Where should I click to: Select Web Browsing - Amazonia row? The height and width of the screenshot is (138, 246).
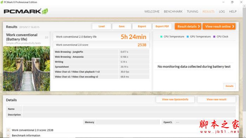pyautogui.click(x=101, y=57)
